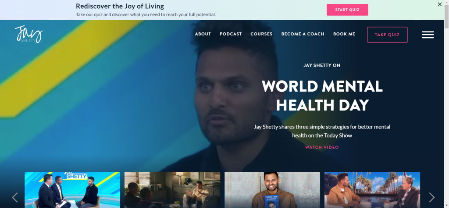Click the Start Quiz button

click(x=347, y=10)
